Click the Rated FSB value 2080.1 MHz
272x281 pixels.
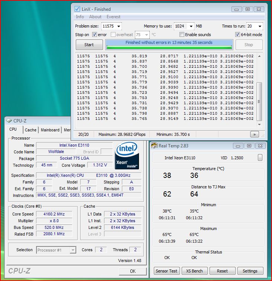point(54,234)
